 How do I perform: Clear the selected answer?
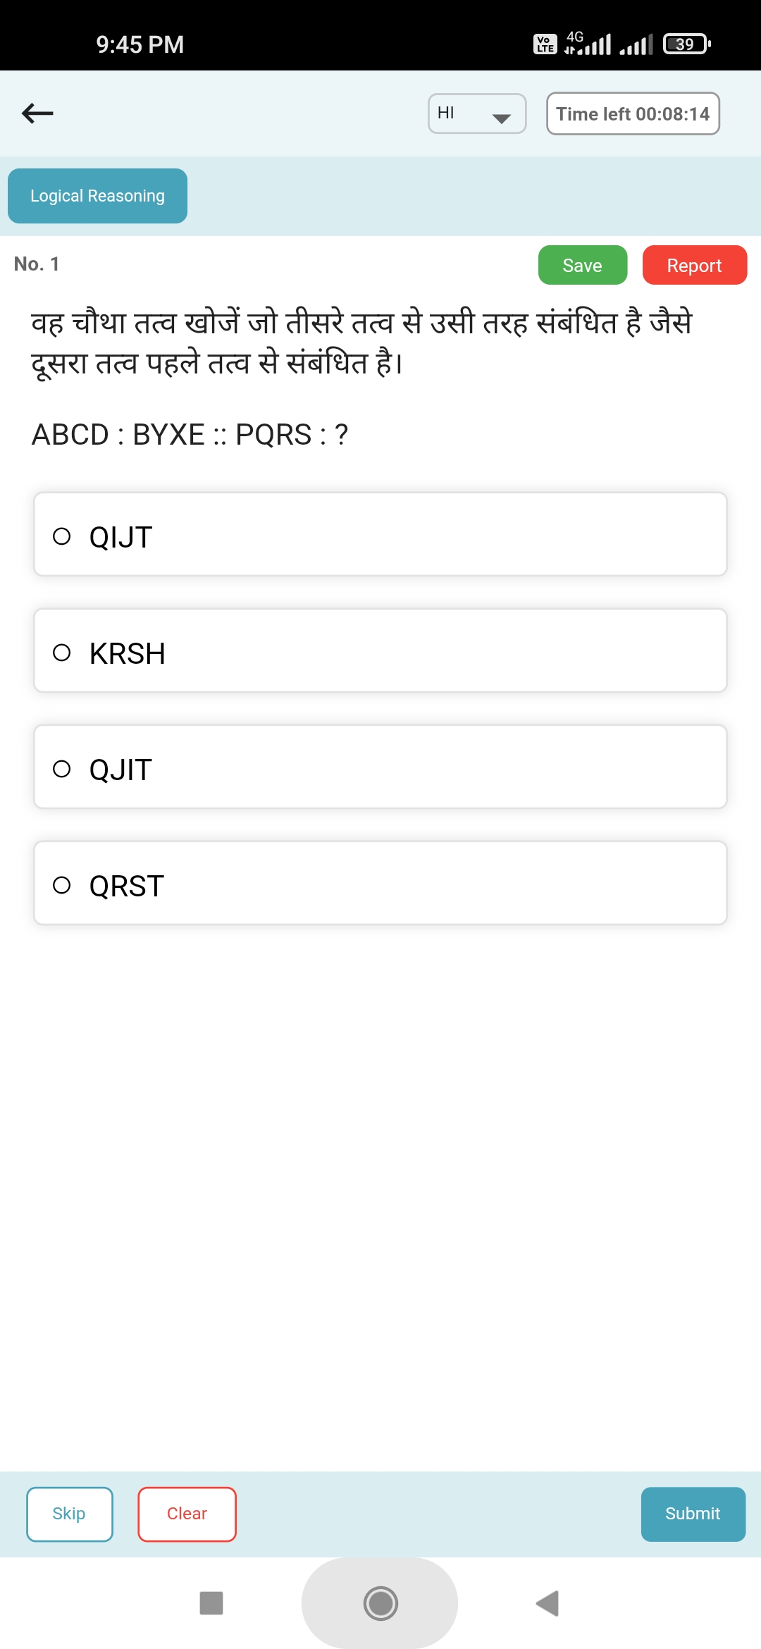[187, 1514]
